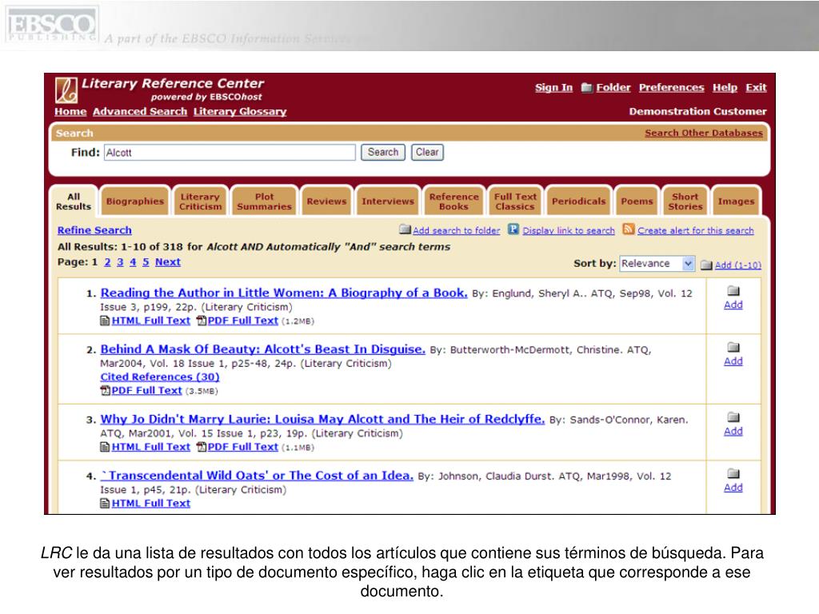Open the Reference Books tab

click(454, 201)
